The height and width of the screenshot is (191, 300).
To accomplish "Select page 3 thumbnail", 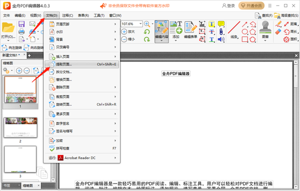I will click(20, 159).
